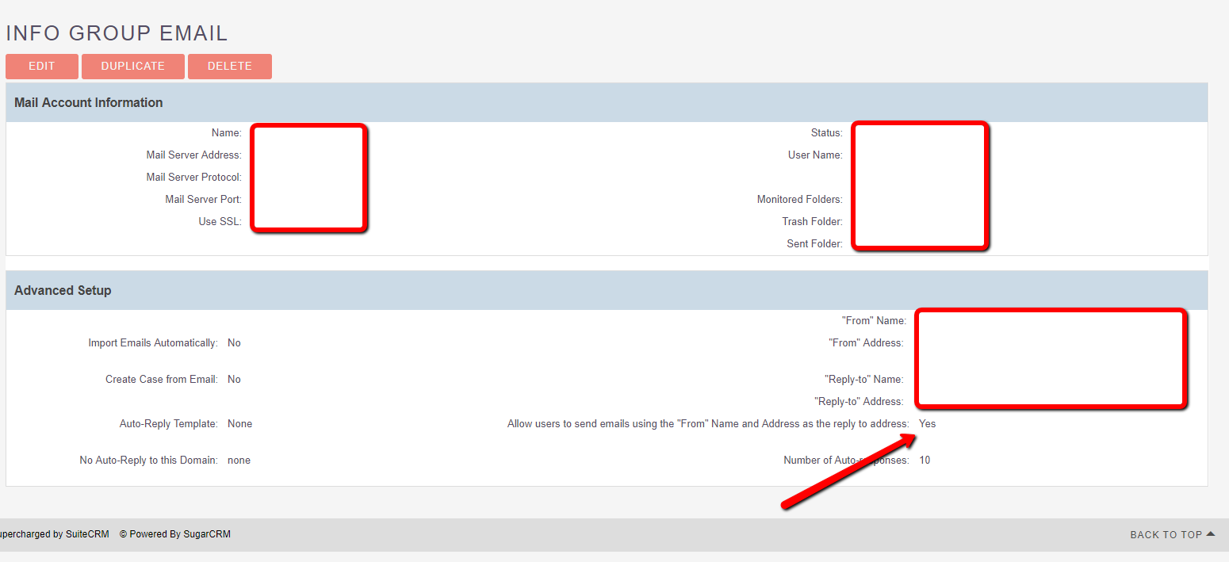Click the No Auto-Reply to this Domain: label
Image resolution: width=1229 pixels, height=562 pixels.
pyautogui.click(x=149, y=461)
